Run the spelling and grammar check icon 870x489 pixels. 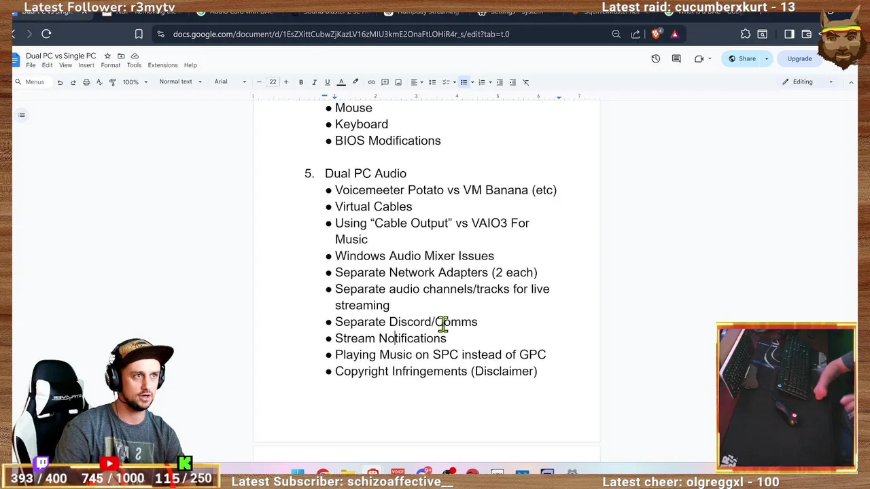(x=99, y=82)
